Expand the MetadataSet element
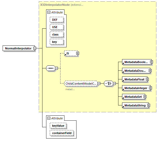 point(145,97)
